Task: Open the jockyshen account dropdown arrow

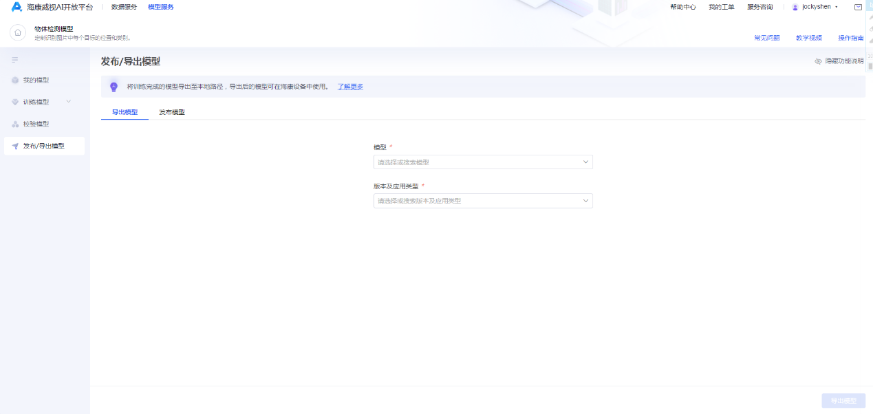Action: [837, 7]
